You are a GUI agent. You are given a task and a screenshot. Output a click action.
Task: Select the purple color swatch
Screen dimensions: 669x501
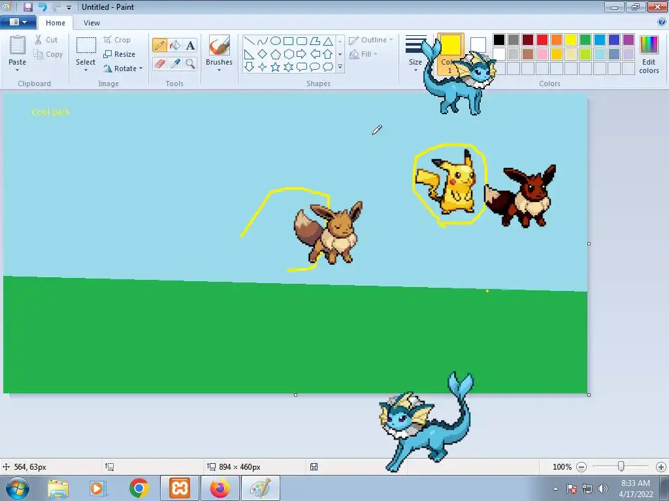(x=628, y=40)
